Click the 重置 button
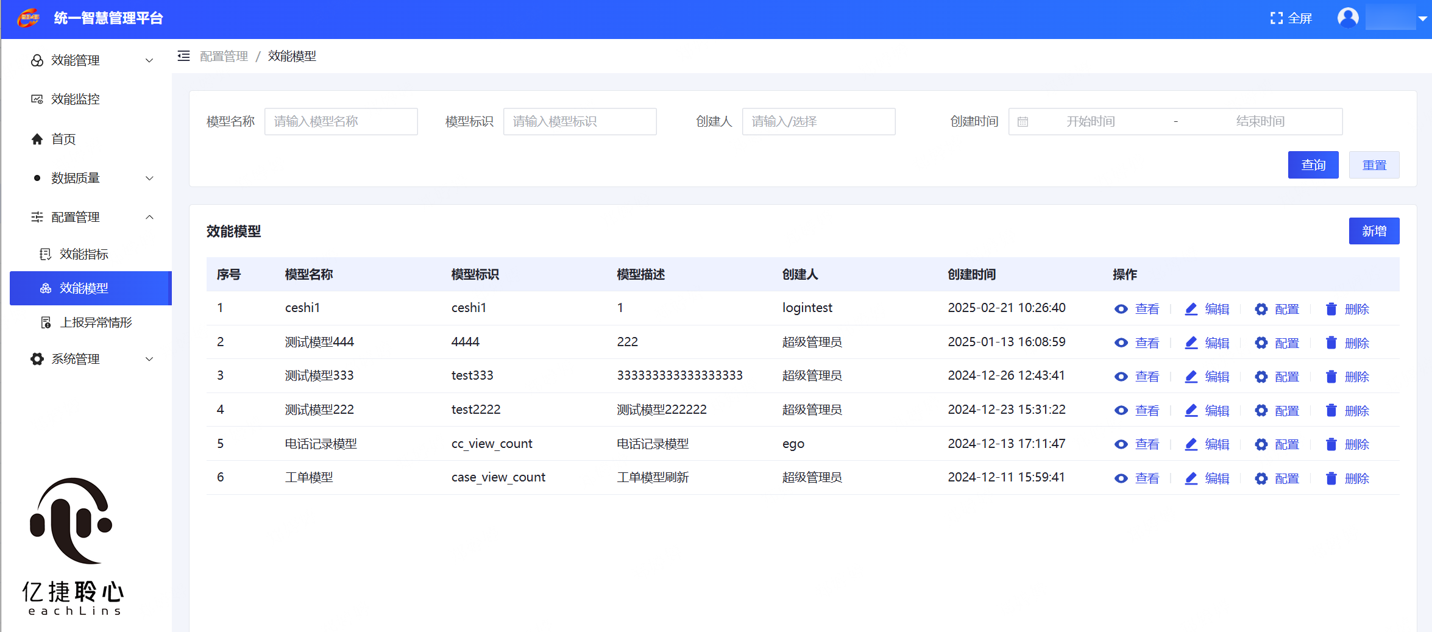The width and height of the screenshot is (1432, 632). coord(1374,165)
